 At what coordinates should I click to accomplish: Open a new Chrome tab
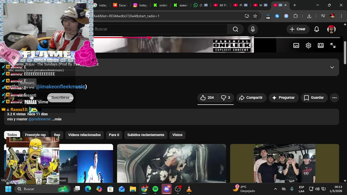pos(294,5)
